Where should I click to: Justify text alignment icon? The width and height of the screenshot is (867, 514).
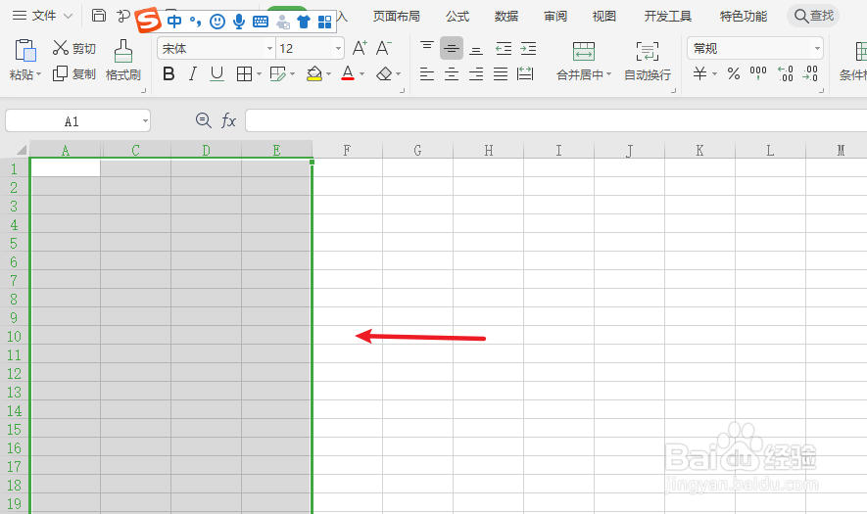click(x=501, y=73)
